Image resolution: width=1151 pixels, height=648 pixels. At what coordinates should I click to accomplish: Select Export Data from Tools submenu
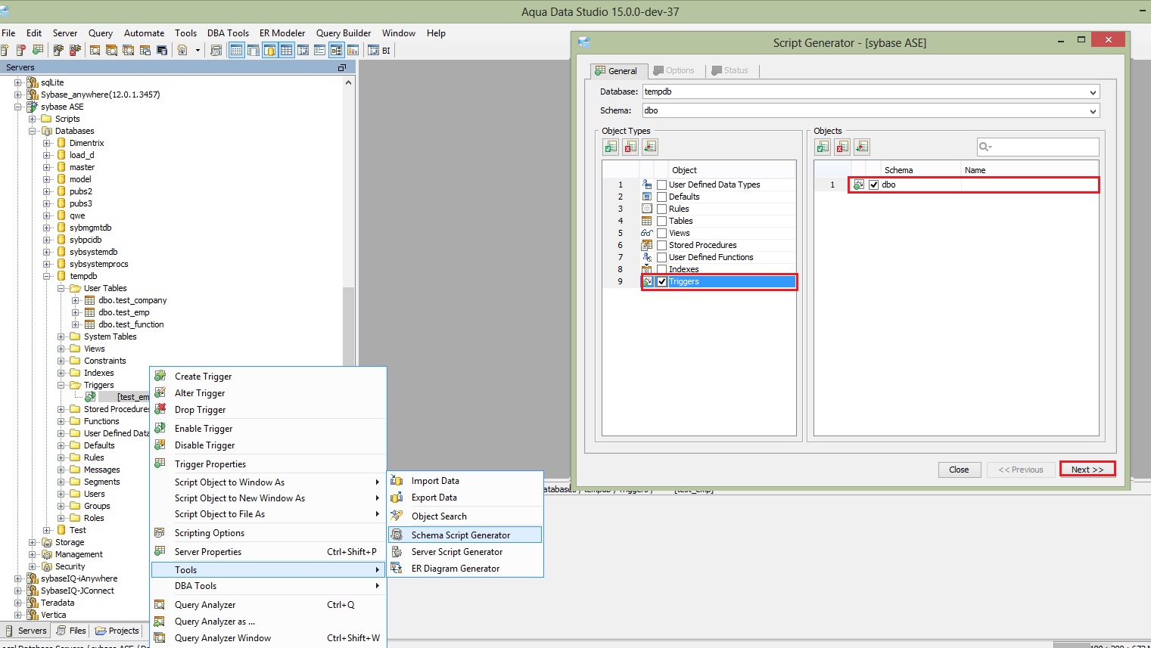tap(434, 498)
